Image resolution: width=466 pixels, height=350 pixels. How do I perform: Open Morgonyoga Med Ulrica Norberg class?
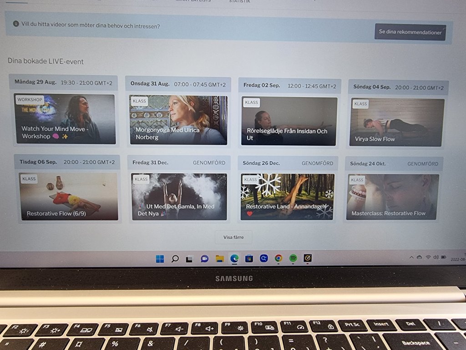pos(178,120)
